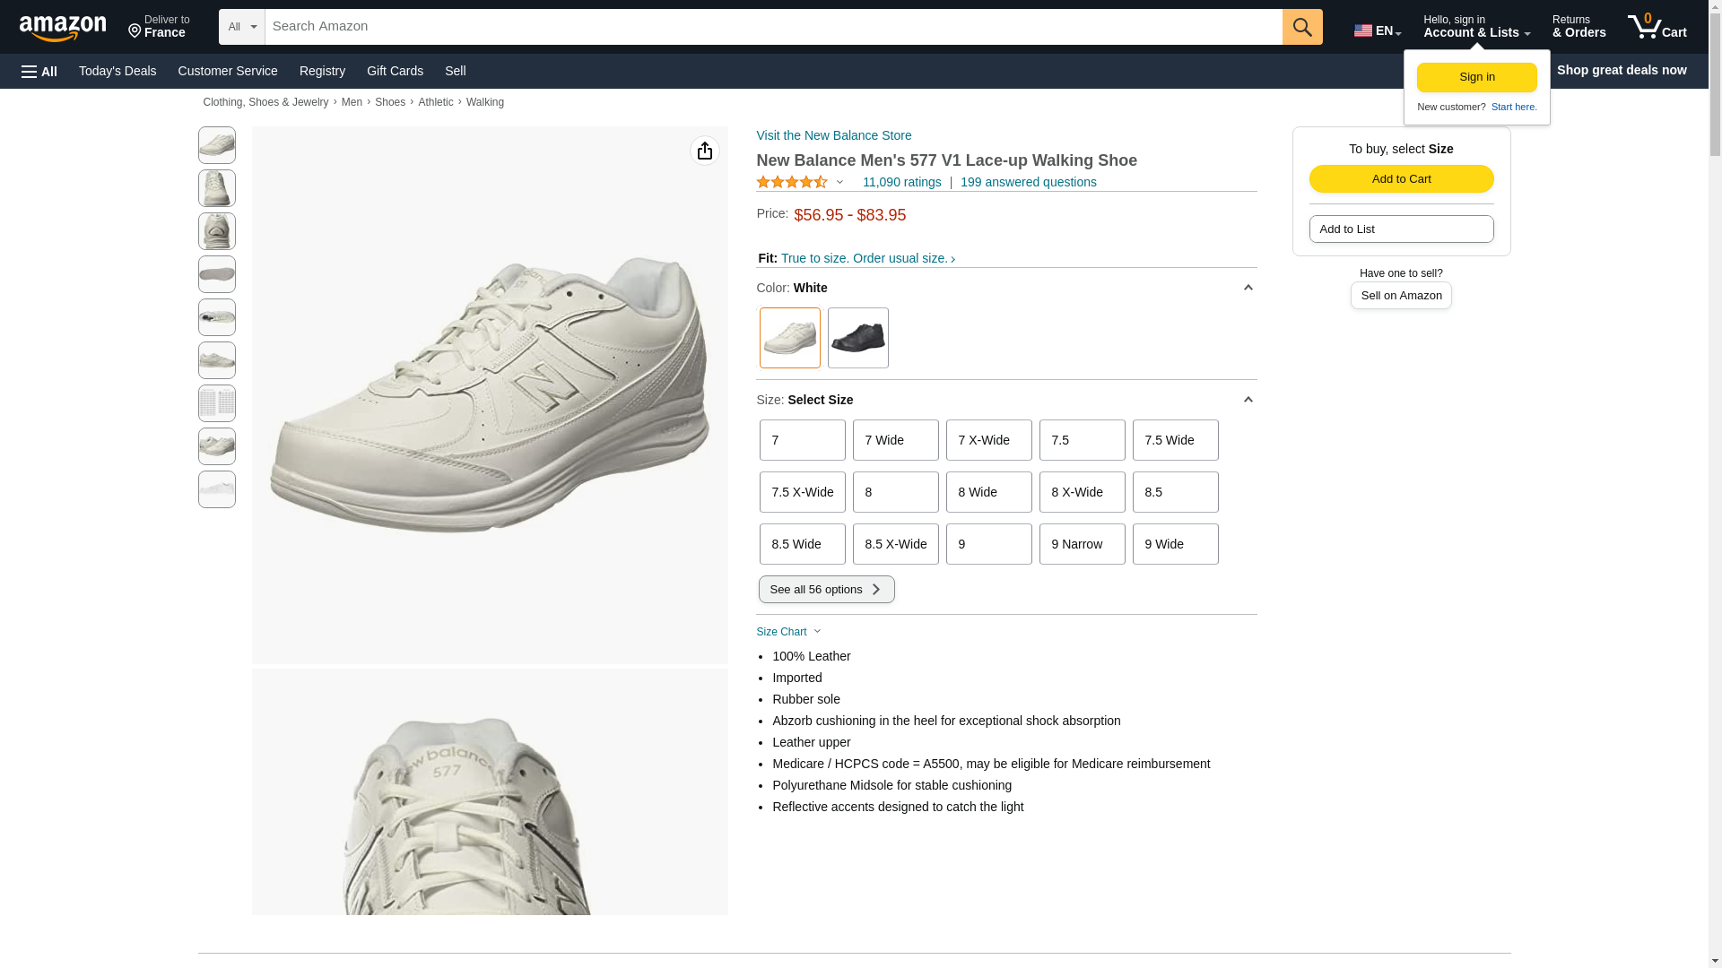
Task: Select size 7.5 Wide
Action: click(1175, 440)
